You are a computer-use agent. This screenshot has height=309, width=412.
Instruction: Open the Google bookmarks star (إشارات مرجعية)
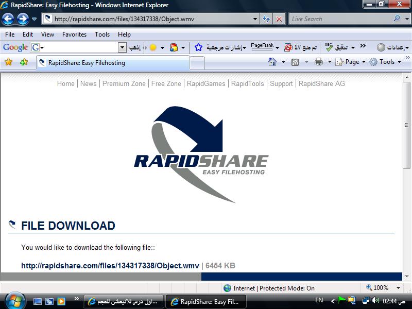click(x=198, y=47)
